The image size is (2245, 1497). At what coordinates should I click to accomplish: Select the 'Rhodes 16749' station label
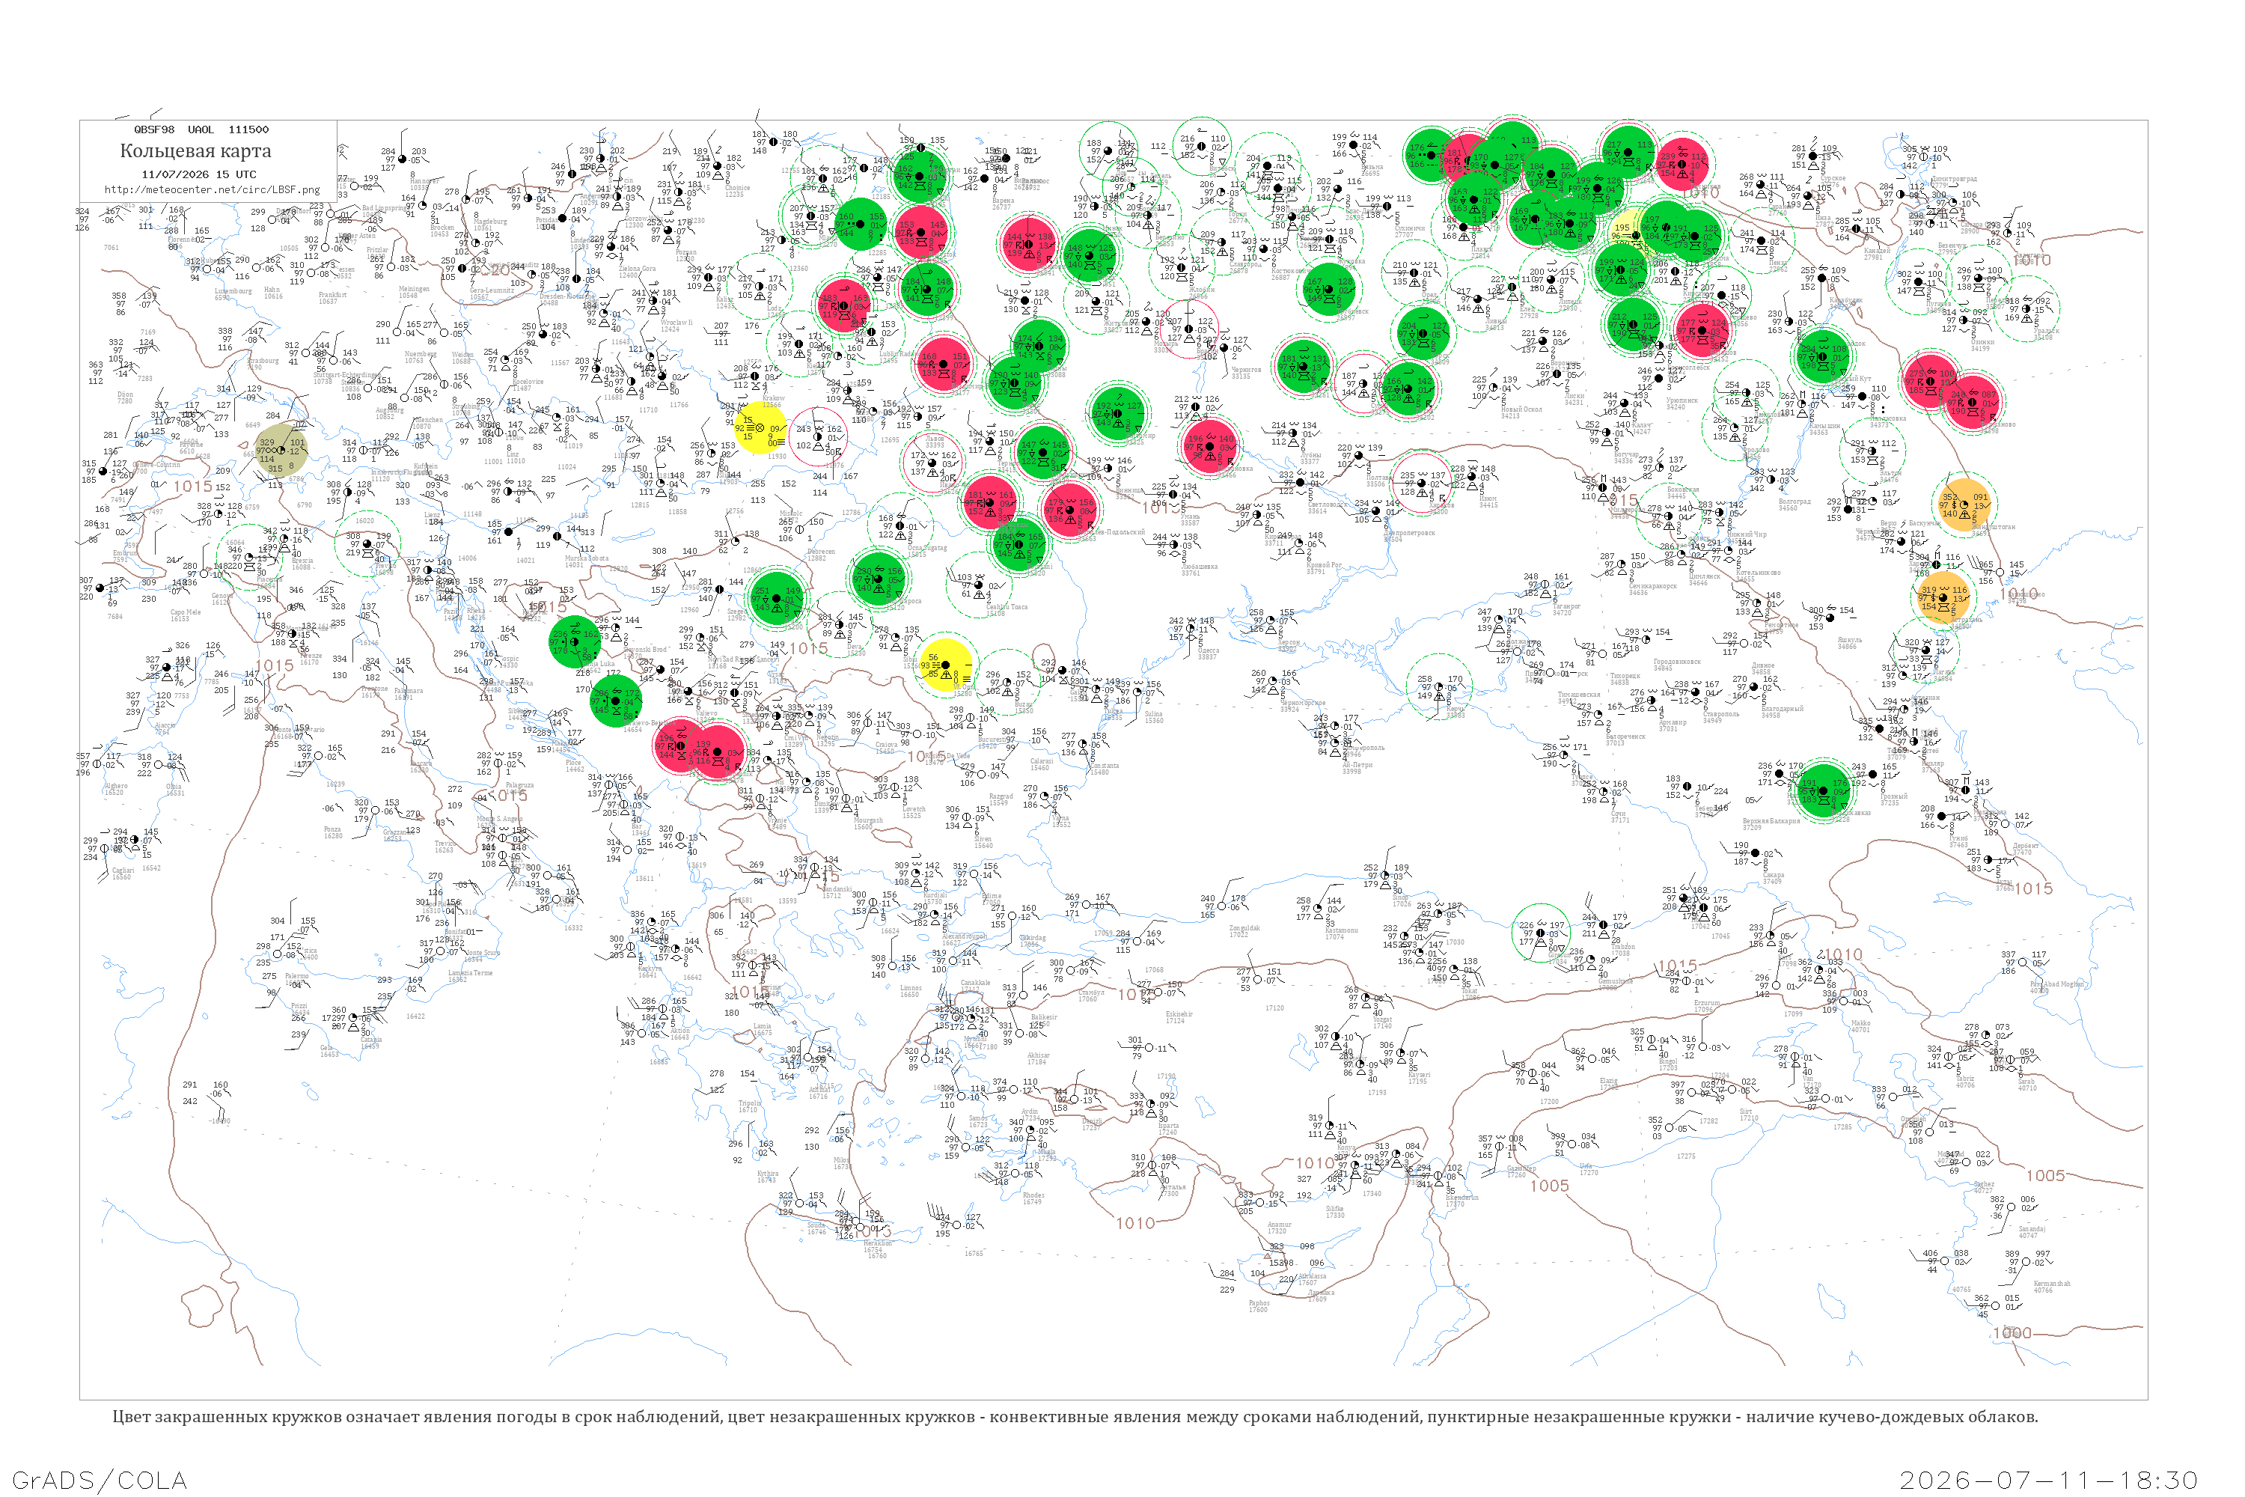coord(1033,1198)
